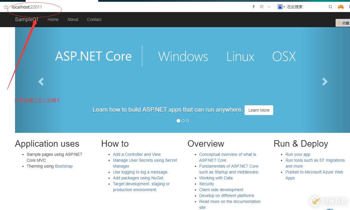Open the Bootstrap link
350x210 pixels.
pyautogui.click(x=64, y=166)
